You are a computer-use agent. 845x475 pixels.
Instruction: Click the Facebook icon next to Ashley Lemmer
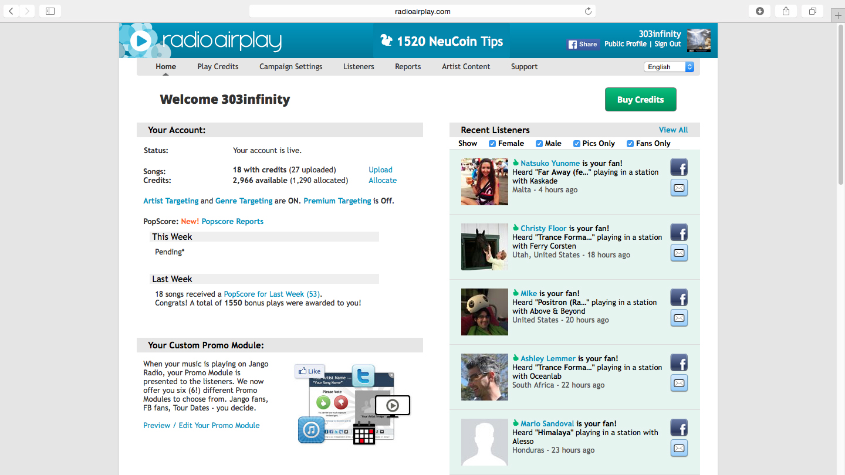coord(679,363)
